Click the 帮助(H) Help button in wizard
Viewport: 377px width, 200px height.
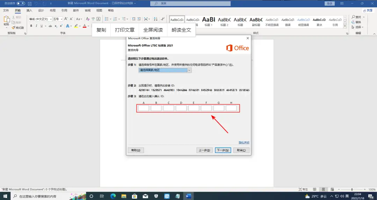(136, 150)
